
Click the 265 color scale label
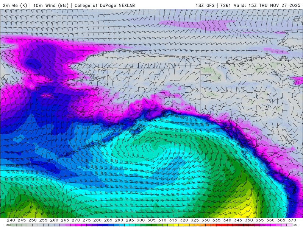[x=65, y=220]
